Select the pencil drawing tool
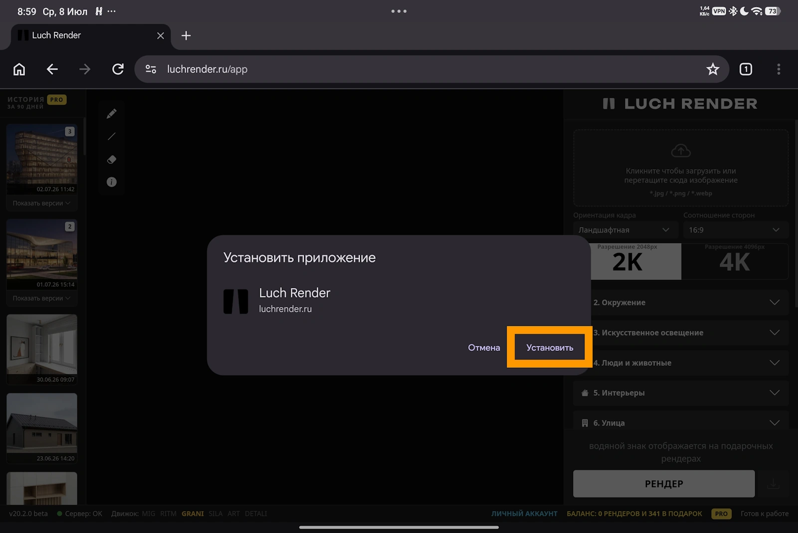 [x=112, y=114]
